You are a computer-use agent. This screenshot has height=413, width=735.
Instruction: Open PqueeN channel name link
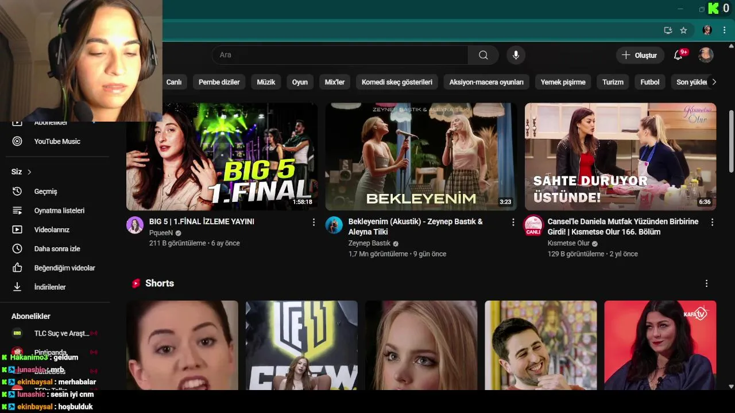(x=161, y=233)
